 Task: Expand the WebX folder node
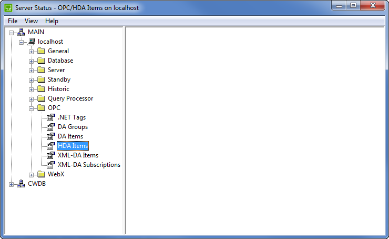point(32,174)
